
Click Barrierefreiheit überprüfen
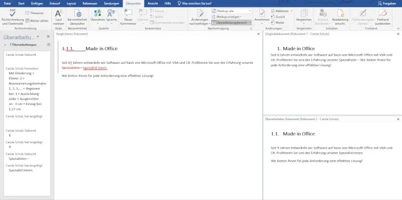[77, 17]
